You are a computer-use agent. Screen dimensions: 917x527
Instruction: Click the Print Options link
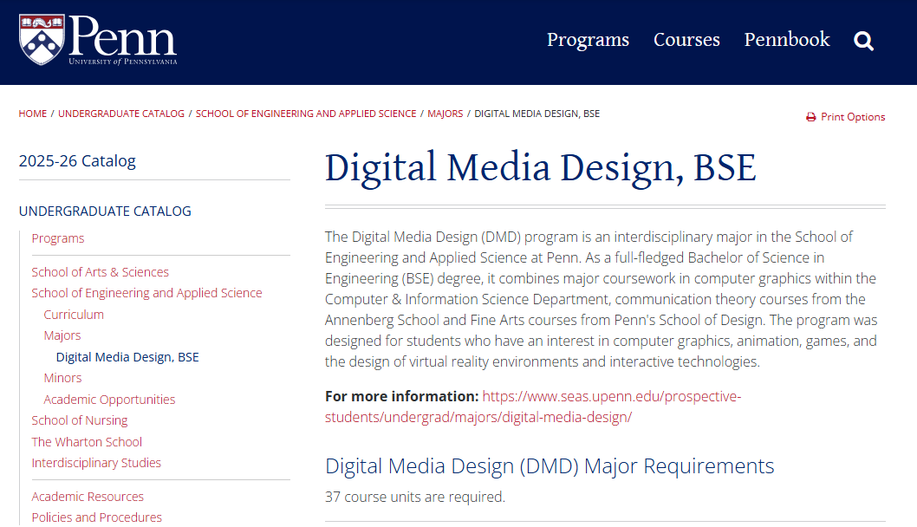tap(853, 117)
